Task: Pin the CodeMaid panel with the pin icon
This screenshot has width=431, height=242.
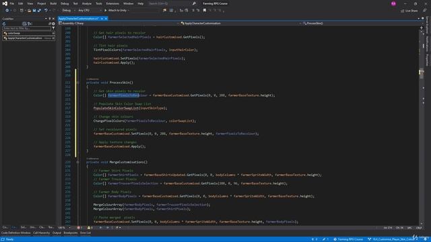Action: pyautogui.click(x=49, y=19)
